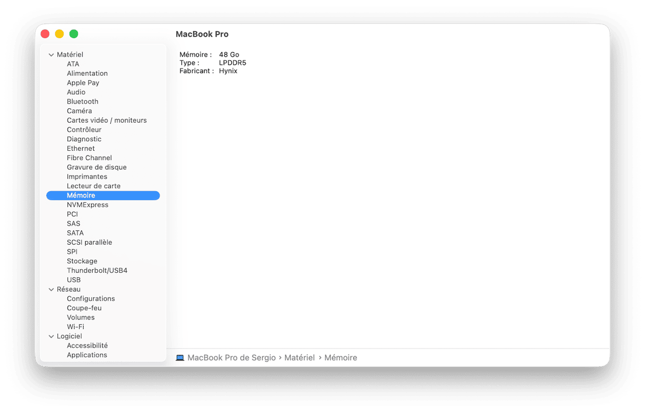This screenshot has width=645, height=413.
Task: Click the MacBook icon in the path bar
Action: tap(180, 358)
